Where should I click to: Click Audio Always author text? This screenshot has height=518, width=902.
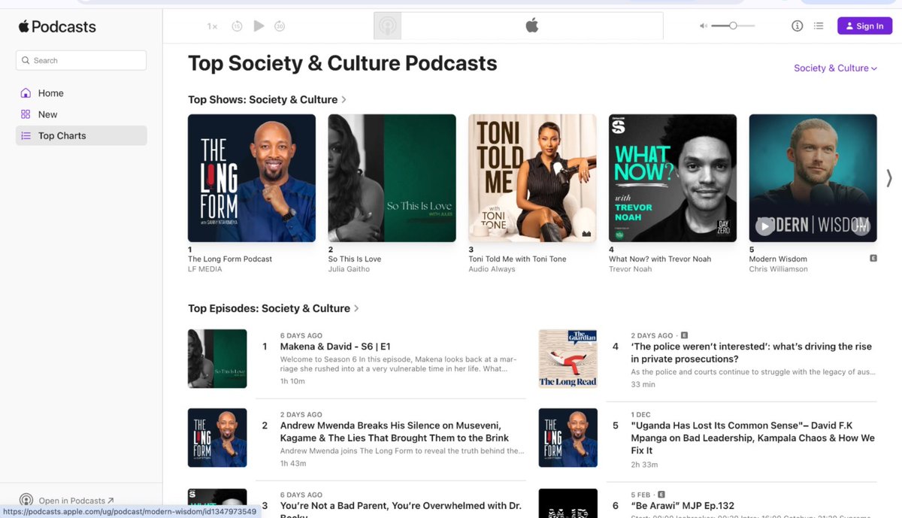[x=492, y=269]
